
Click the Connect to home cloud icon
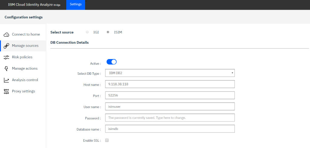coord(7,35)
